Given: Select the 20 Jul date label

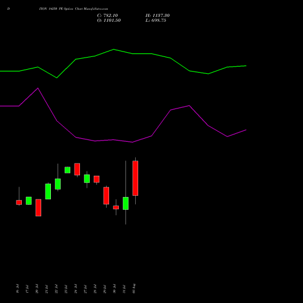Looking at the screenshot, I should pos(37,288).
